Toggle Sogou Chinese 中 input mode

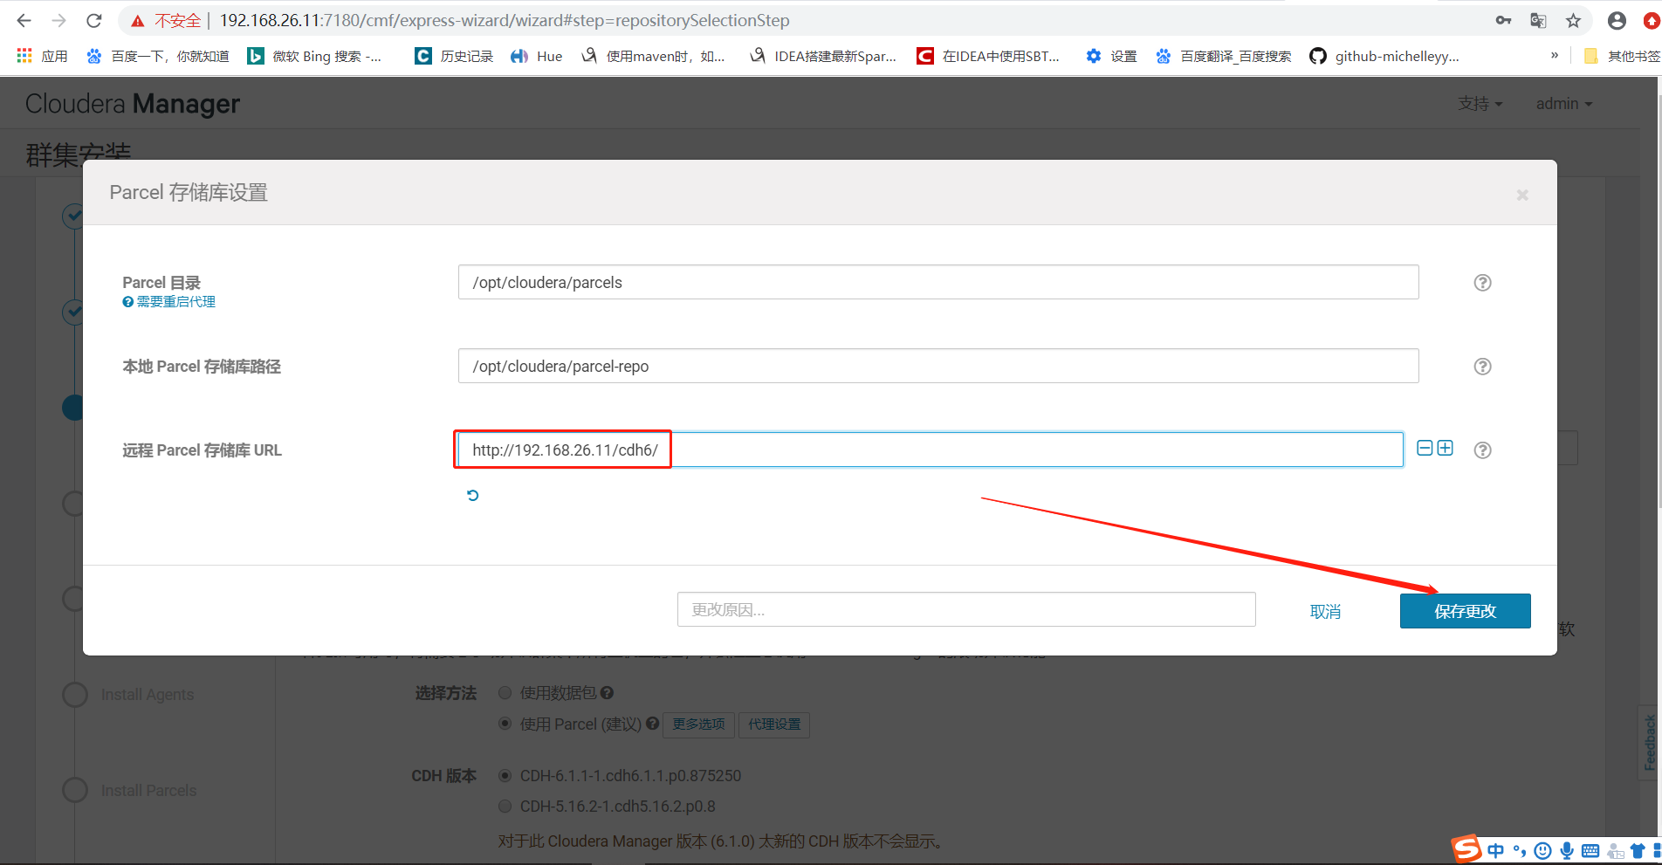[1496, 851]
